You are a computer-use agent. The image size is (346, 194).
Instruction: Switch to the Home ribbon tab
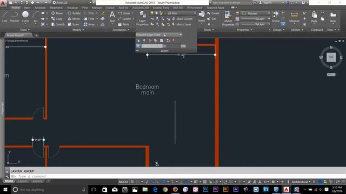pyautogui.click(x=16, y=8)
